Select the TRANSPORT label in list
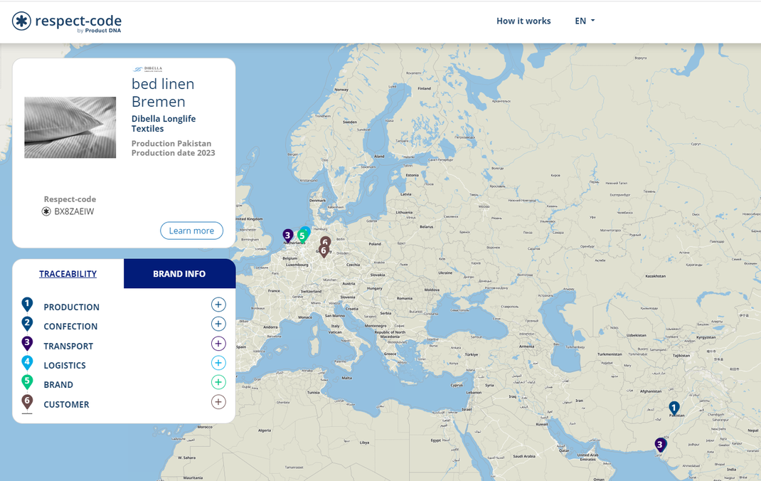 click(68, 346)
